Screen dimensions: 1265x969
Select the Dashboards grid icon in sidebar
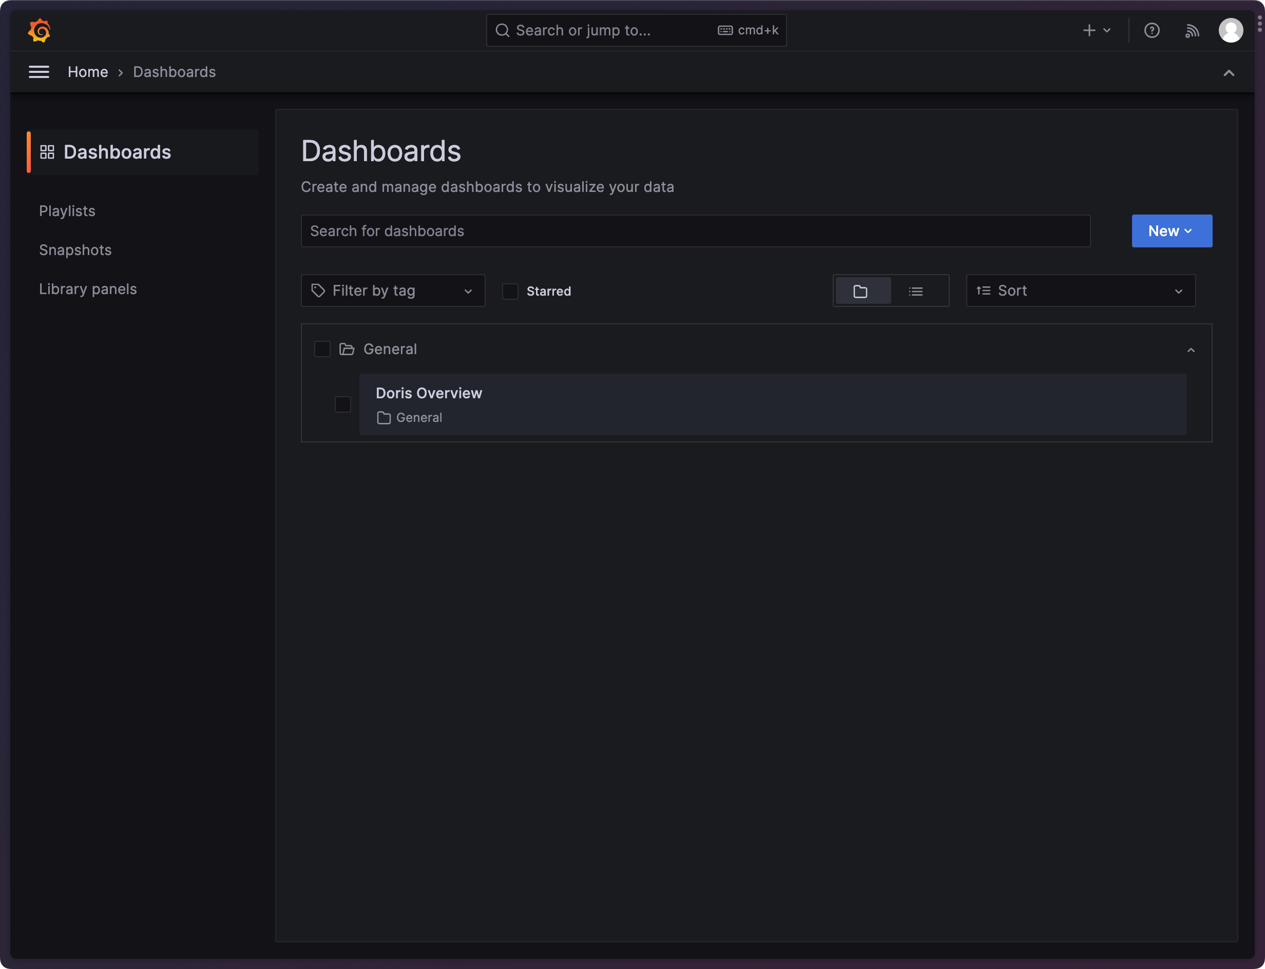click(x=48, y=152)
